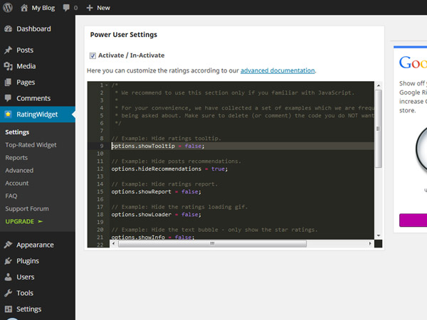427x320 pixels.
Task: Click the Tools wrench icon
Action: point(8,293)
